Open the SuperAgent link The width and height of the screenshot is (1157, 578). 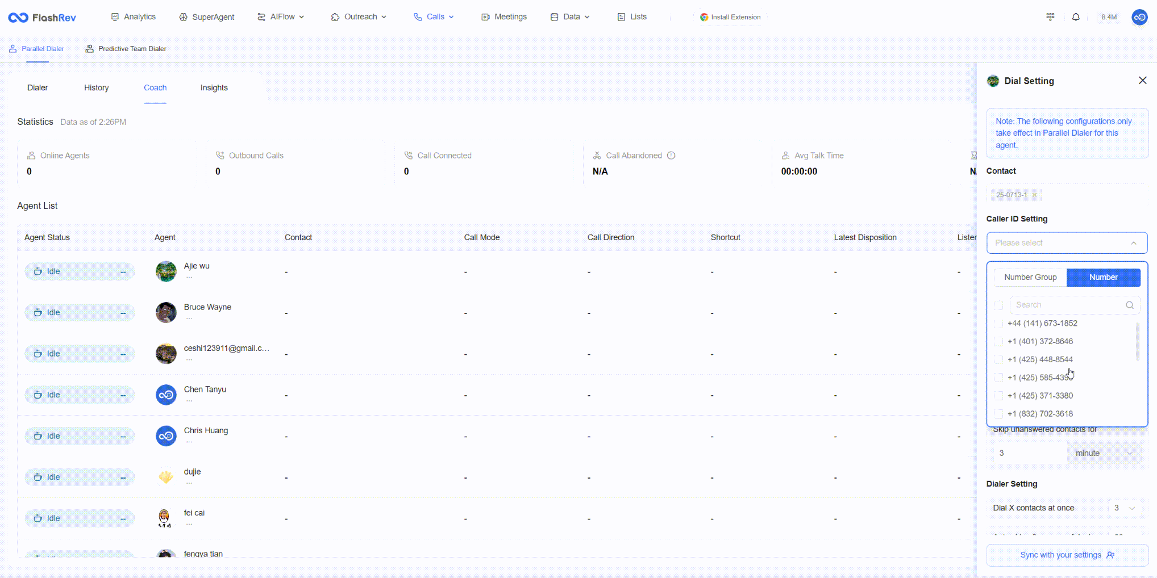pos(207,17)
